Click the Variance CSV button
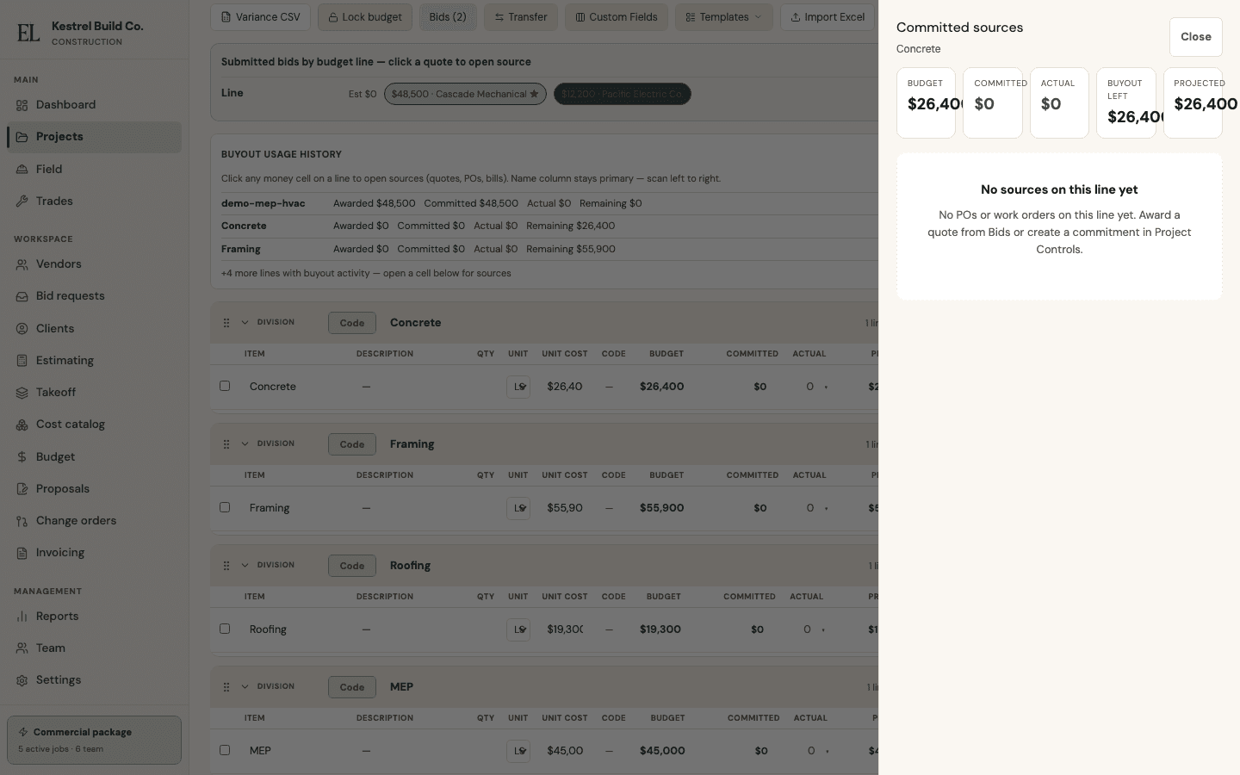The width and height of the screenshot is (1240, 775). [x=261, y=17]
